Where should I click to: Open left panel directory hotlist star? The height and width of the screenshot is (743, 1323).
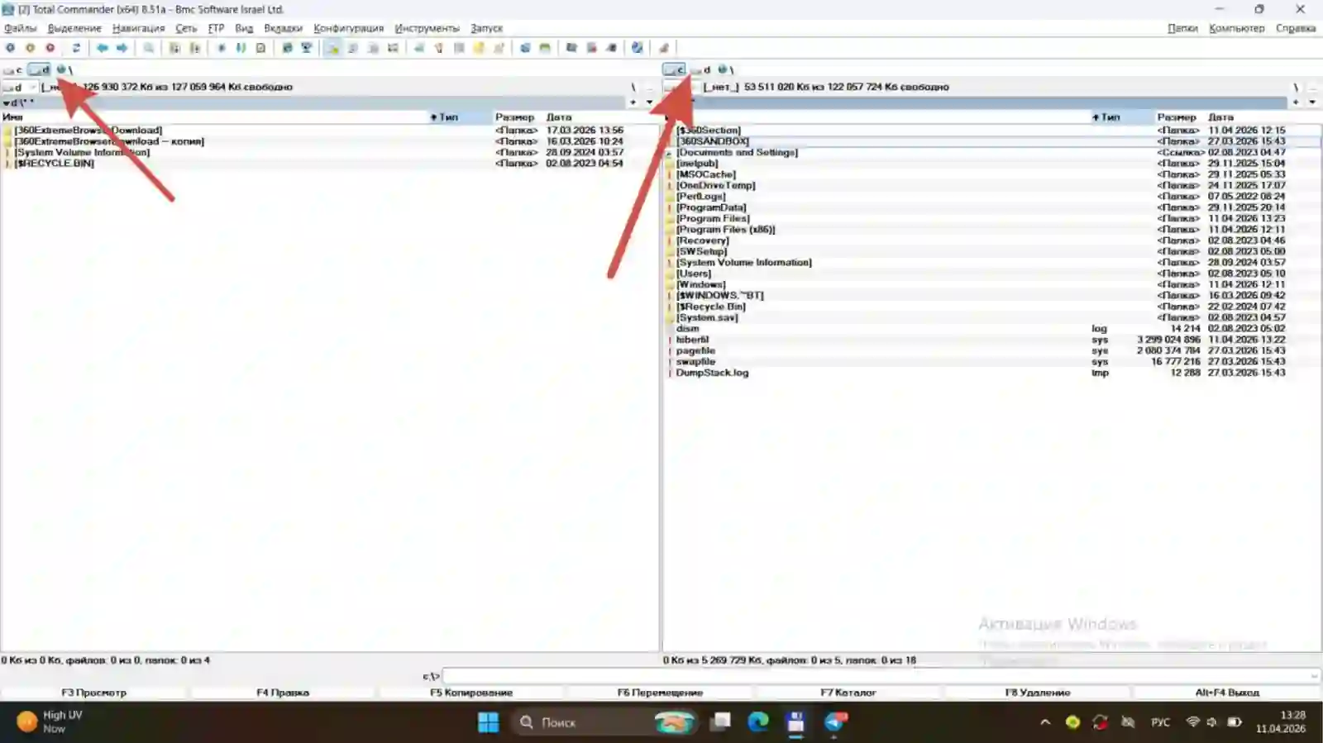tap(633, 102)
